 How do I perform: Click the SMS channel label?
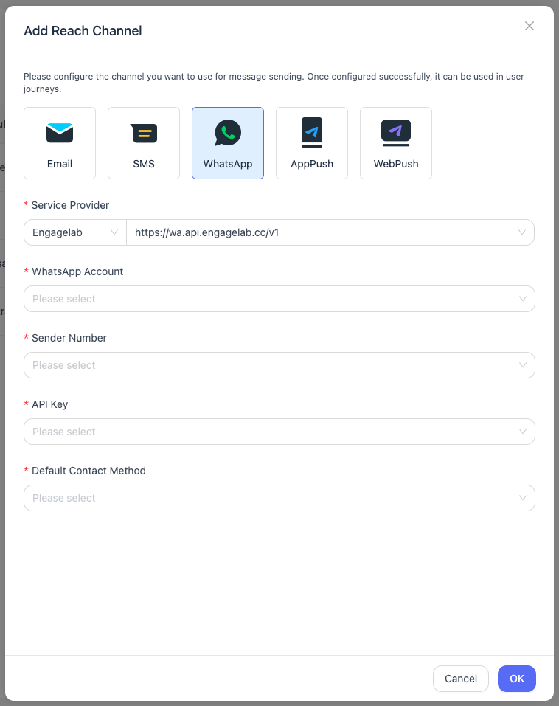(144, 164)
